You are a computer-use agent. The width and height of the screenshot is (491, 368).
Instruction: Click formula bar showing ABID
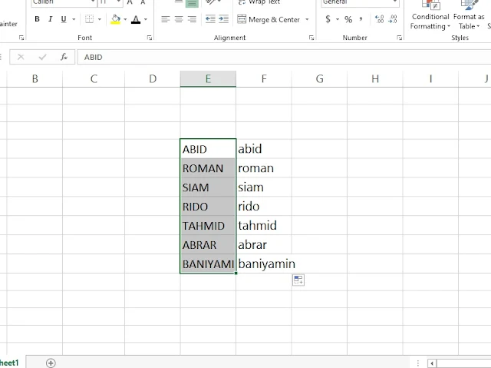pyautogui.click(x=284, y=57)
